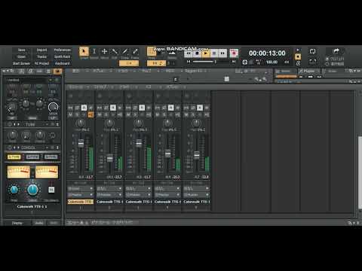This screenshot has width=362, height=271.
Task: Show the virtual Keyboard
Action: 63,63
